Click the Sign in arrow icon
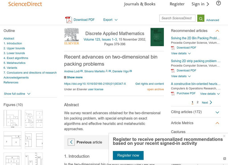228x165 pixels. click(x=208, y=4)
